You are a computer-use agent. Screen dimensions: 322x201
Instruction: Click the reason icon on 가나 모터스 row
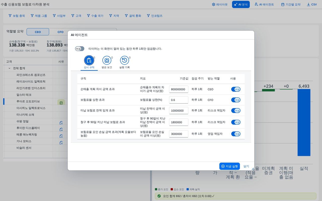point(61,143)
